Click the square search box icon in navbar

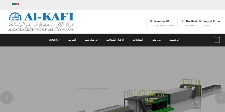coord(217,40)
